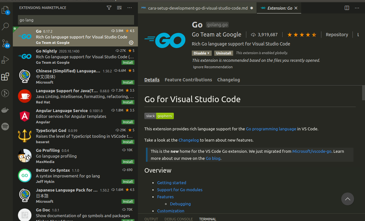Click the Go extension star rating

point(301,35)
